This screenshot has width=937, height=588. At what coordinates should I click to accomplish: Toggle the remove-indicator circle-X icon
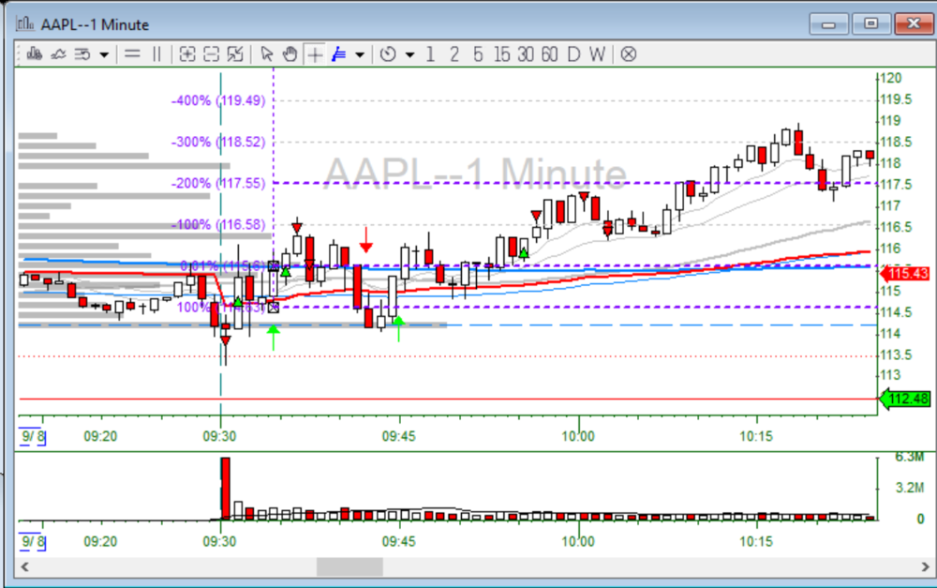tap(626, 54)
